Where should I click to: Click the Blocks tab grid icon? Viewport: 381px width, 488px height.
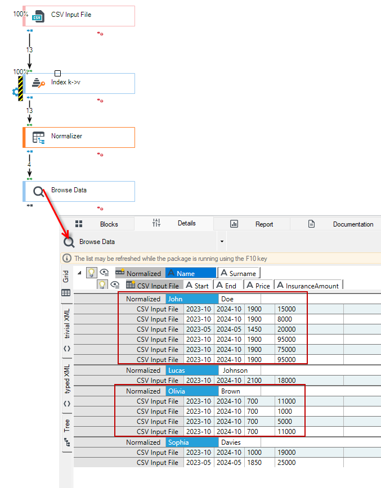(x=79, y=224)
